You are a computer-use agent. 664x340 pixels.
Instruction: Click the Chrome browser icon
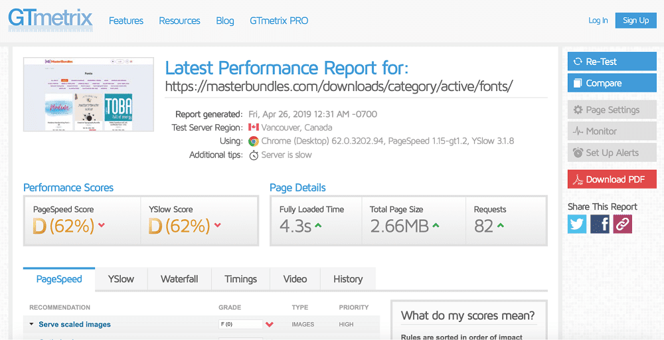tap(253, 141)
